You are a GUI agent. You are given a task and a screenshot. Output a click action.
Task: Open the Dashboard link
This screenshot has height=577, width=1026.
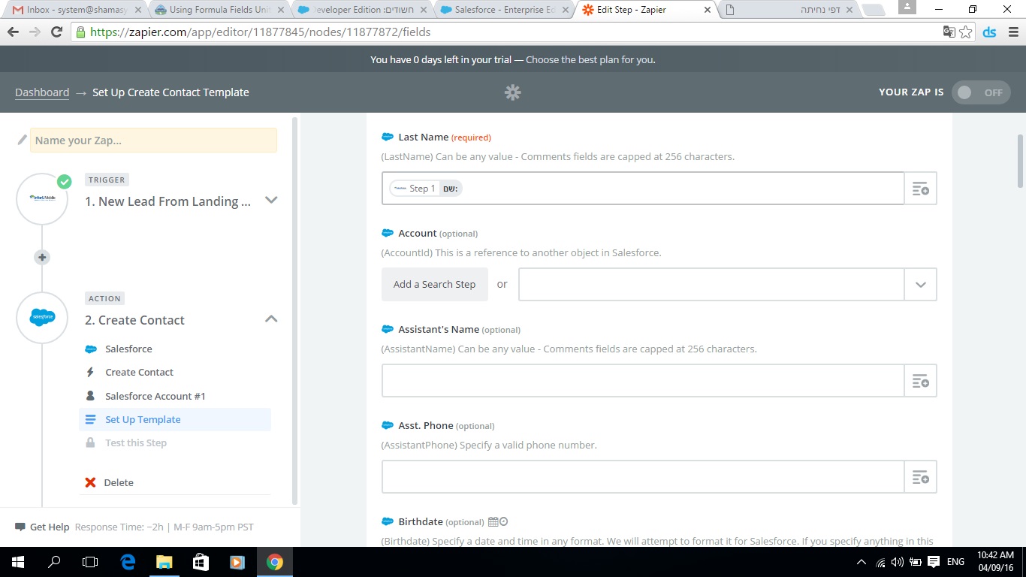coord(42,92)
